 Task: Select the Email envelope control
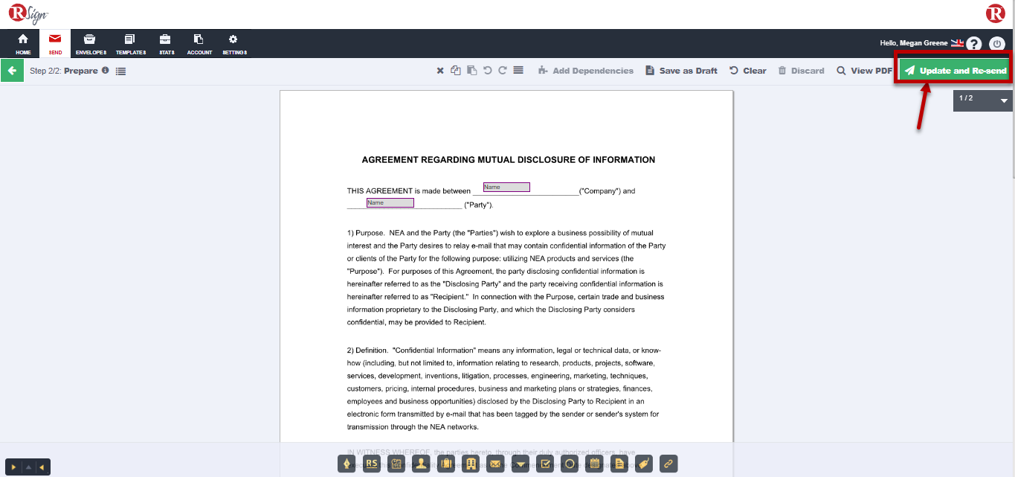tap(495, 464)
